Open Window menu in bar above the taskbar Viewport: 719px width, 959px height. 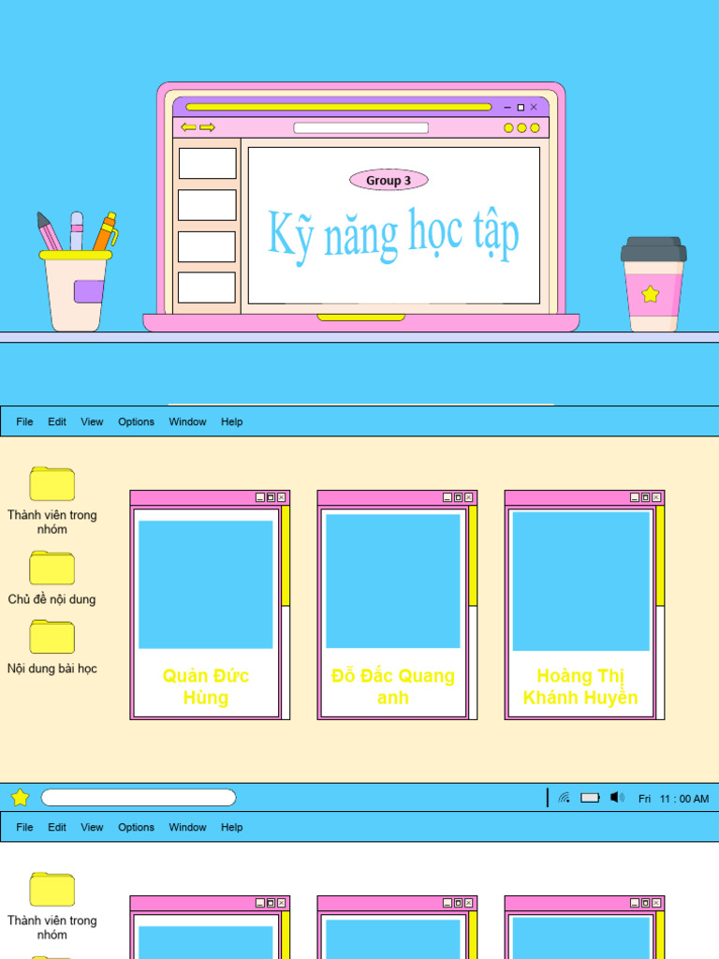pyautogui.click(x=187, y=422)
